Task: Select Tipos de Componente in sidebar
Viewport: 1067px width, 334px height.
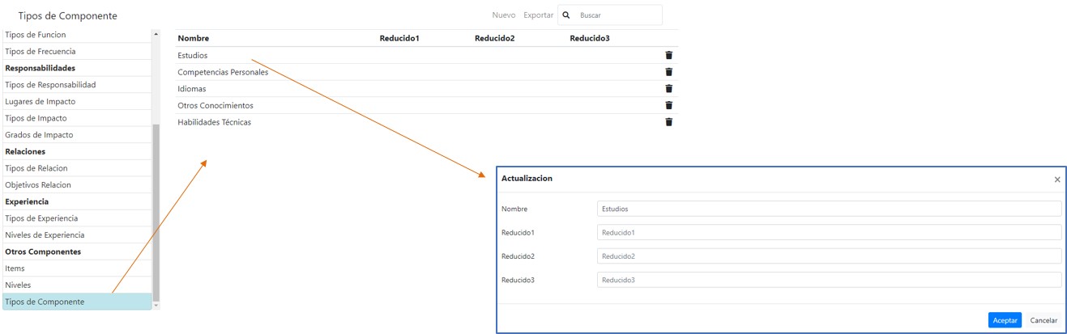Action: pos(76,302)
